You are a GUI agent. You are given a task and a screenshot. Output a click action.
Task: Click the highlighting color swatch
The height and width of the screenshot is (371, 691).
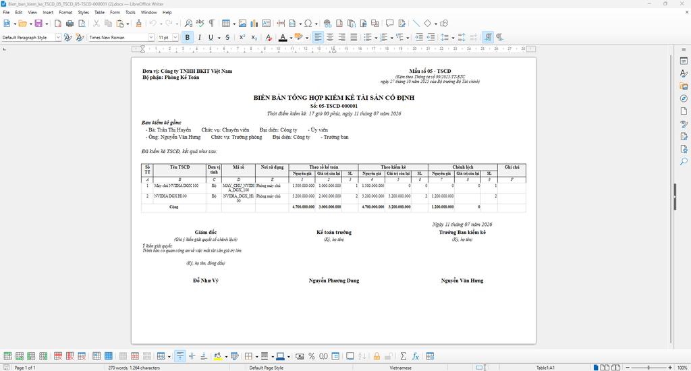point(298,38)
